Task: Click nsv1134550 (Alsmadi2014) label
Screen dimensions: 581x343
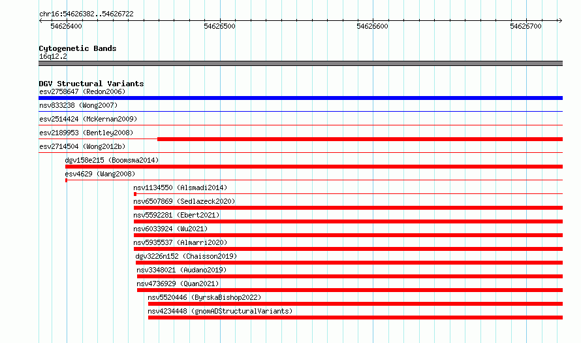Action: pos(180,188)
